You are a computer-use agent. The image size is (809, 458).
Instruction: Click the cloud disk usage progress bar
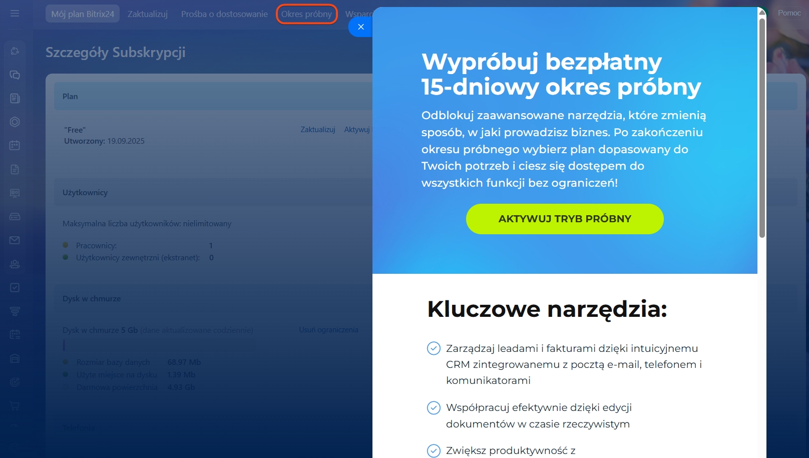pos(159,345)
